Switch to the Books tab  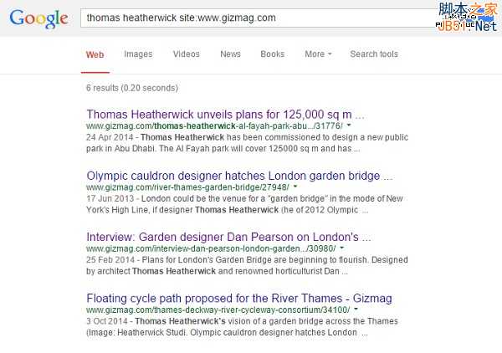[272, 54]
